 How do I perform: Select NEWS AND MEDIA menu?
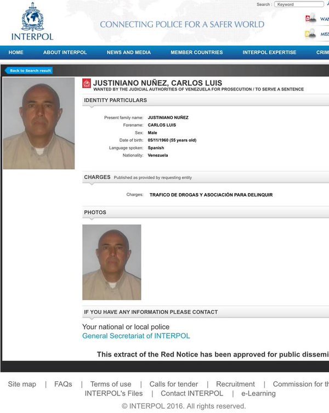[x=129, y=53]
